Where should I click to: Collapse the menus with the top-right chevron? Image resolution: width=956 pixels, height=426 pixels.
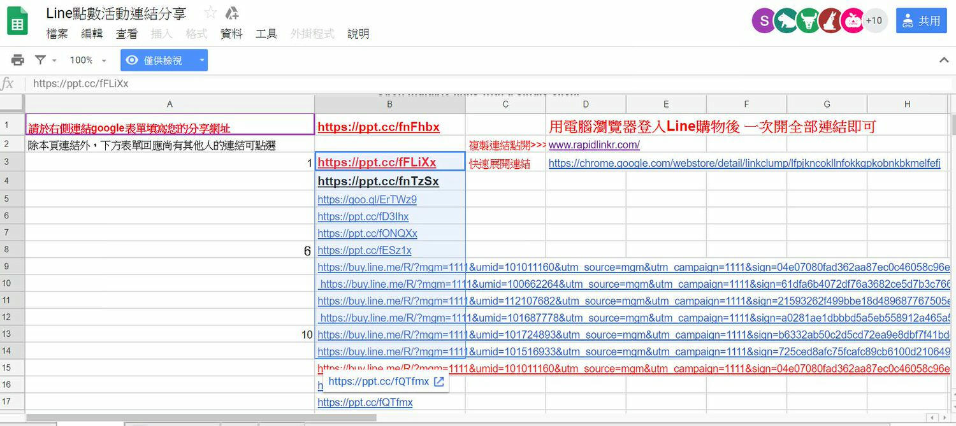point(944,60)
